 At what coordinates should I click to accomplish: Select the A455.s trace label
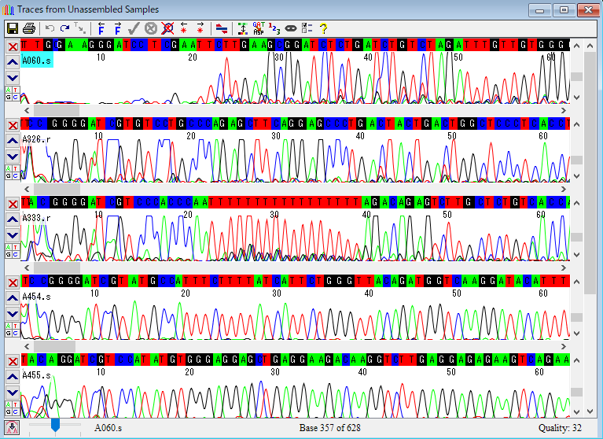point(36,375)
